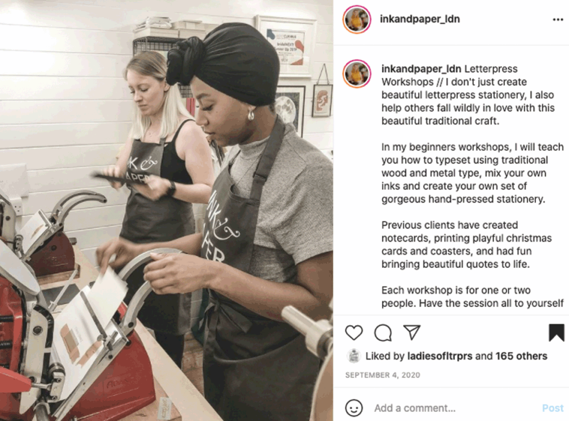The height and width of the screenshot is (421, 569).
Task: Open the three-dot more options menu
Action: pos(558,20)
